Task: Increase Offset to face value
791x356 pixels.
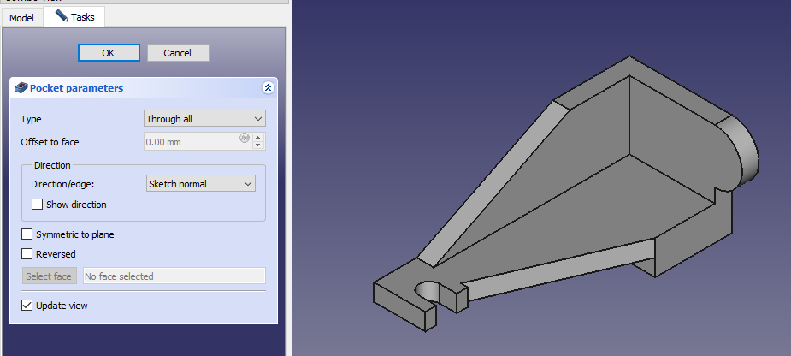Action: (258, 138)
